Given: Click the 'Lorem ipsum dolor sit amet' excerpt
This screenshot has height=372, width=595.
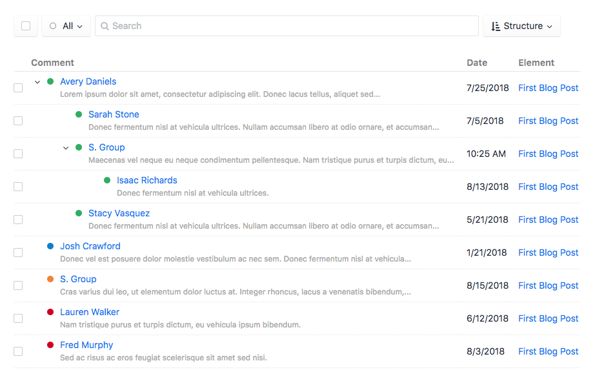Looking at the screenshot, I should (x=220, y=94).
